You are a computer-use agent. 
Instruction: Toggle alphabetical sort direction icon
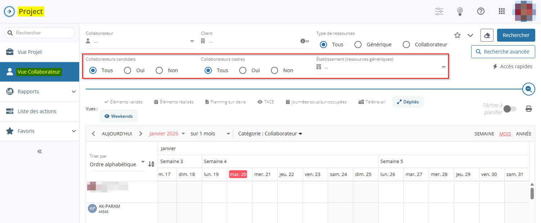click(151, 164)
